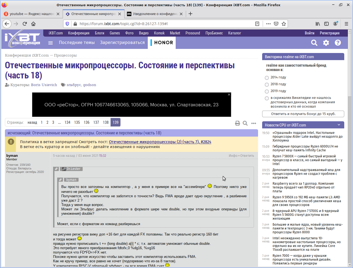Screen dimensions: 353x268
Task: Submit quiz answer for bonus button
Action: pos(303,114)
